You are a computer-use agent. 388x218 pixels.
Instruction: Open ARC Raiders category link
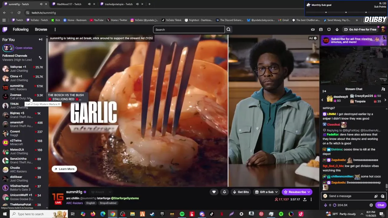[x=75, y=203]
